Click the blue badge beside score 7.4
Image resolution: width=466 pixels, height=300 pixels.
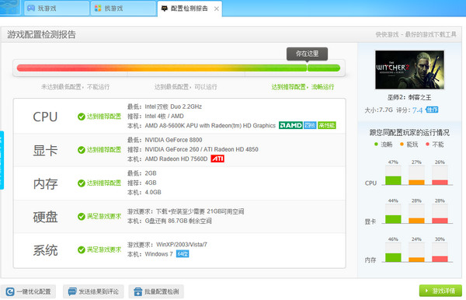click(x=432, y=110)
